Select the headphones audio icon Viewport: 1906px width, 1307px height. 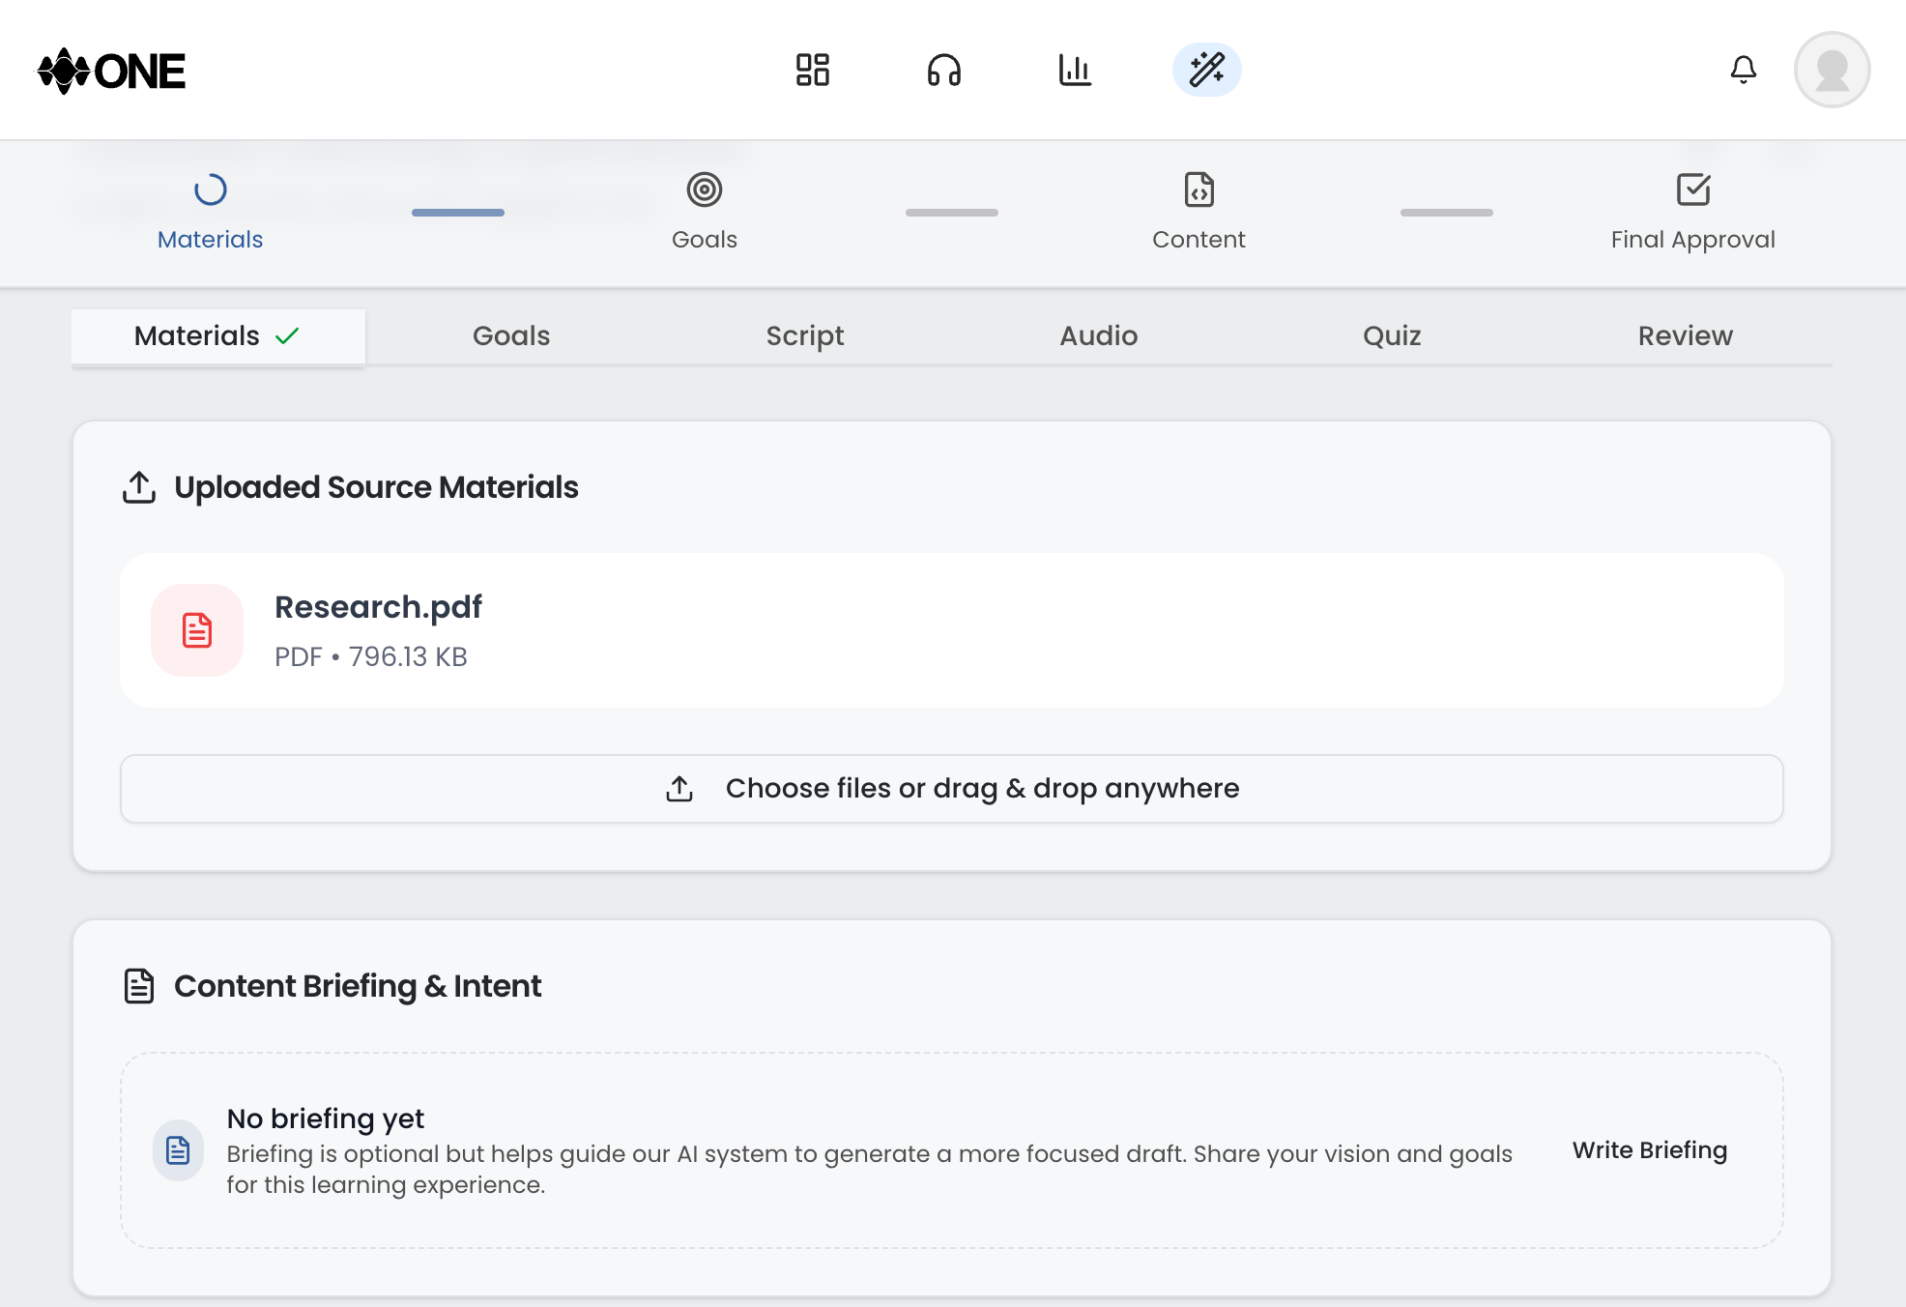(x=944, y=70)
